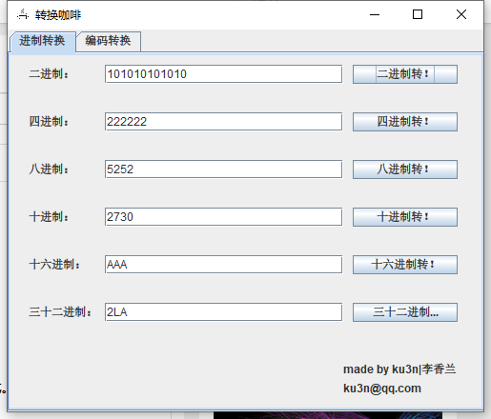Focus the hexadecimal field containing AAA

[x=223, y=265]
